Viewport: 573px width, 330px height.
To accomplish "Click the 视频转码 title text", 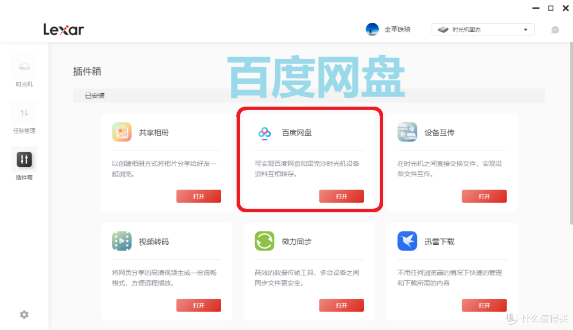I will (154, 242).
